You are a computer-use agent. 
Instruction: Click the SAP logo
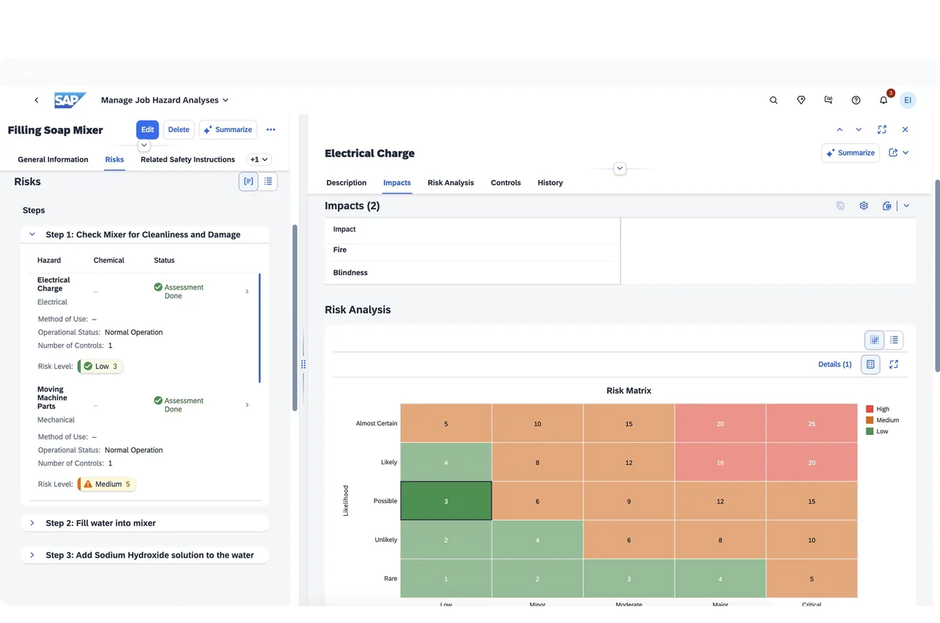70,100
